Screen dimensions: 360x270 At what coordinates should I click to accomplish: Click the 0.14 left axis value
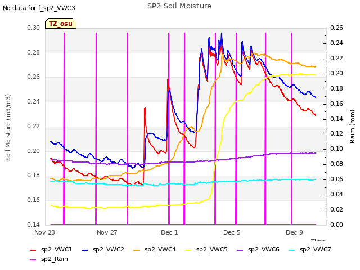click(x=34, y=224)
